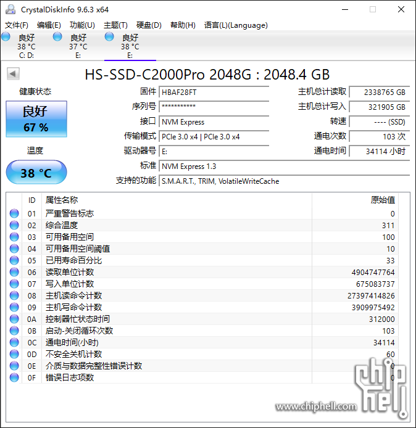Screen dimensions: 416x428
Task: Click the 固件 firmware field HBAF28FT
Action: 214,93
